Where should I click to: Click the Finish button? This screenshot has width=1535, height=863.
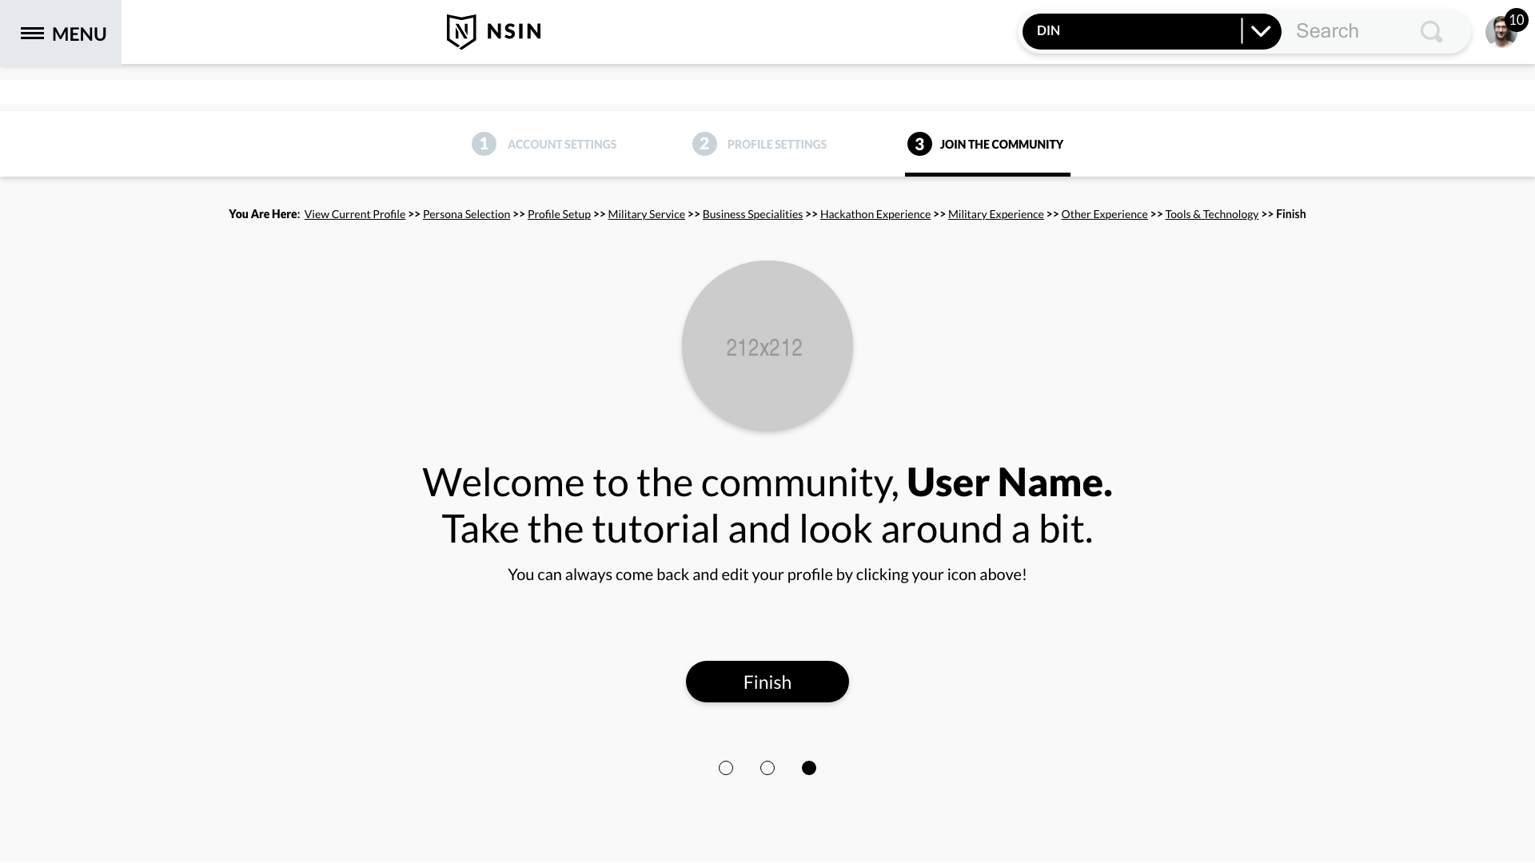pyautogui.click(x=767, y=682)
